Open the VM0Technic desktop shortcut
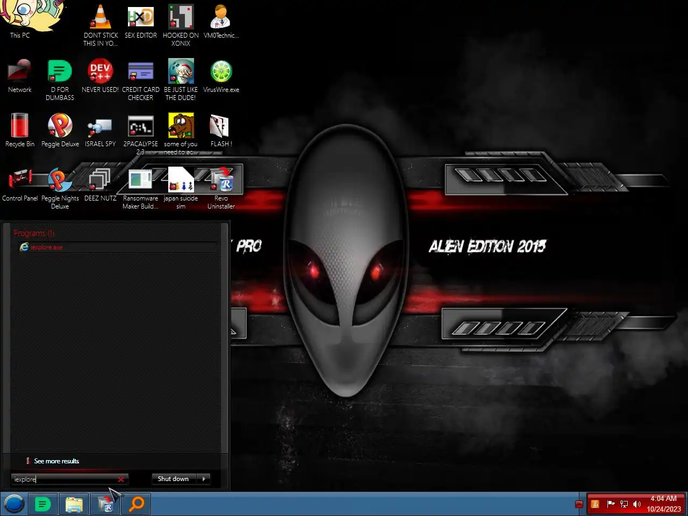688x516 pixels. (x=221, y=21)
